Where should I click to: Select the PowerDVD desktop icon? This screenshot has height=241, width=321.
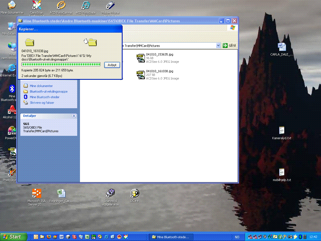(x=11, y=133)
